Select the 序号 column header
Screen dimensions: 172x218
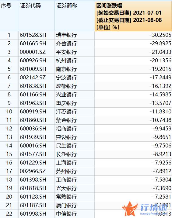[9, 16]
